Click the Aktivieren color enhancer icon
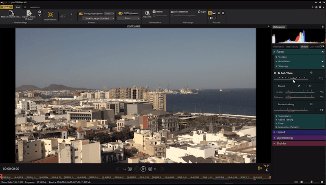326x185 pixels. (147, 13)
